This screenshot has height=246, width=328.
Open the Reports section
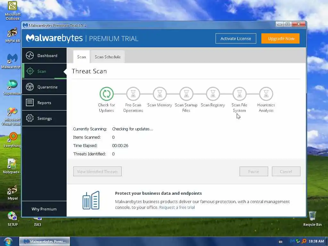[44, 103]
